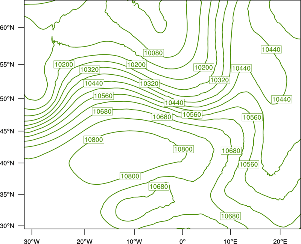Click the 20°W longitude axis label
Viewport: 301px width, 244px height.
point(85,241)
